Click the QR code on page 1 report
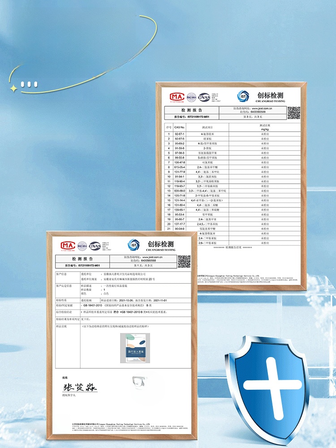The image size is (336, 448). pos(184,262)
